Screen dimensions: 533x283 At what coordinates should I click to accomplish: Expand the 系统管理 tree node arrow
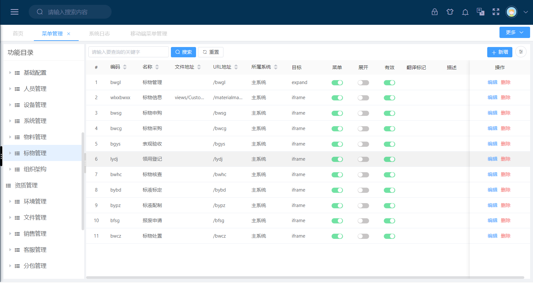10,121
